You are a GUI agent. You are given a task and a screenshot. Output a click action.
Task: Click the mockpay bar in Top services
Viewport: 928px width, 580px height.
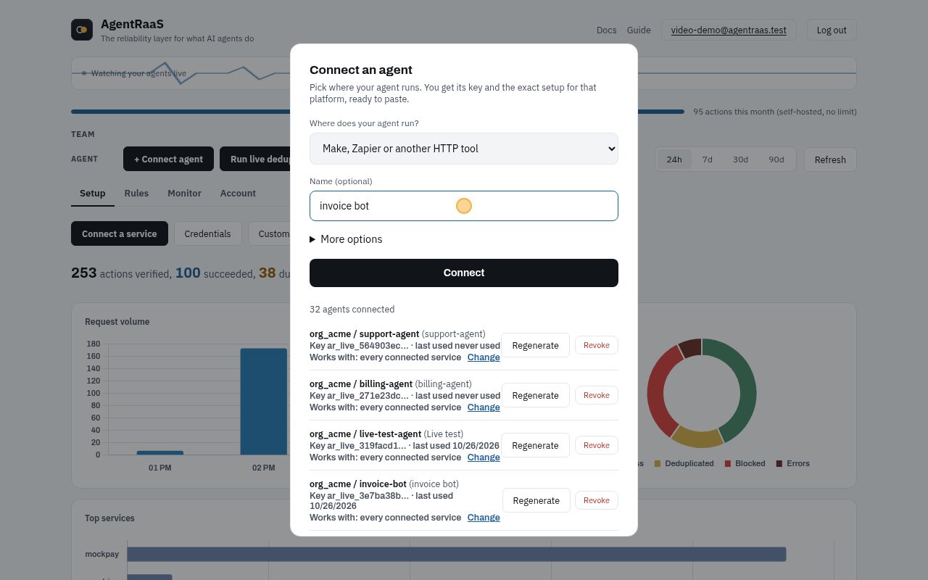[457, 554]
